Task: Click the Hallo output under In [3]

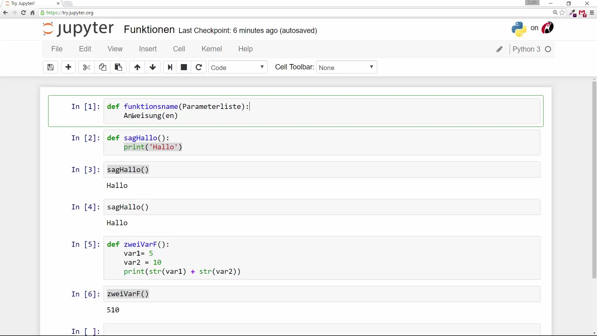Action: [117, 185]
